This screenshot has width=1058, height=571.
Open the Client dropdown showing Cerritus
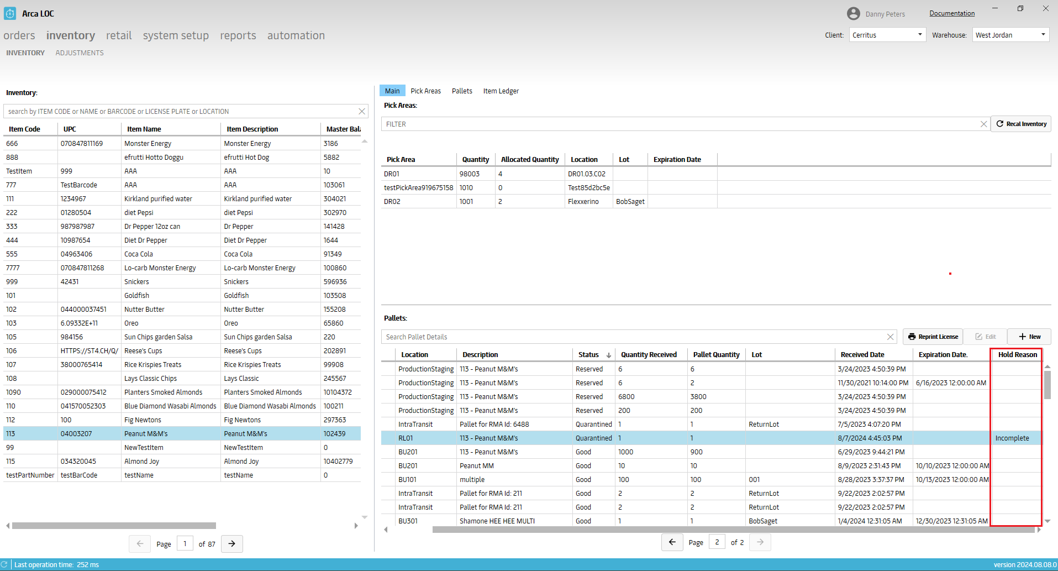(887, 35)
